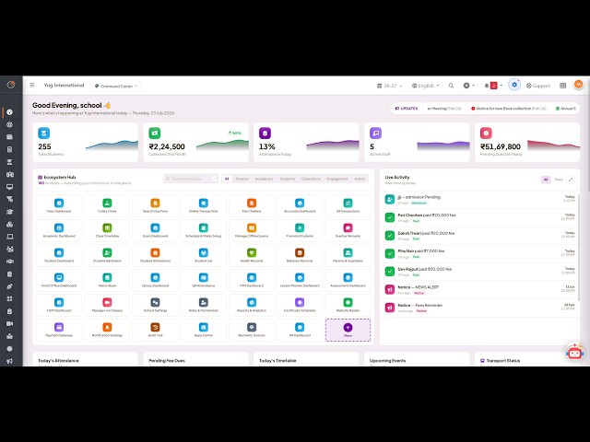
Task: Select the Admin filter tab
Action: (x=360, y=179)
